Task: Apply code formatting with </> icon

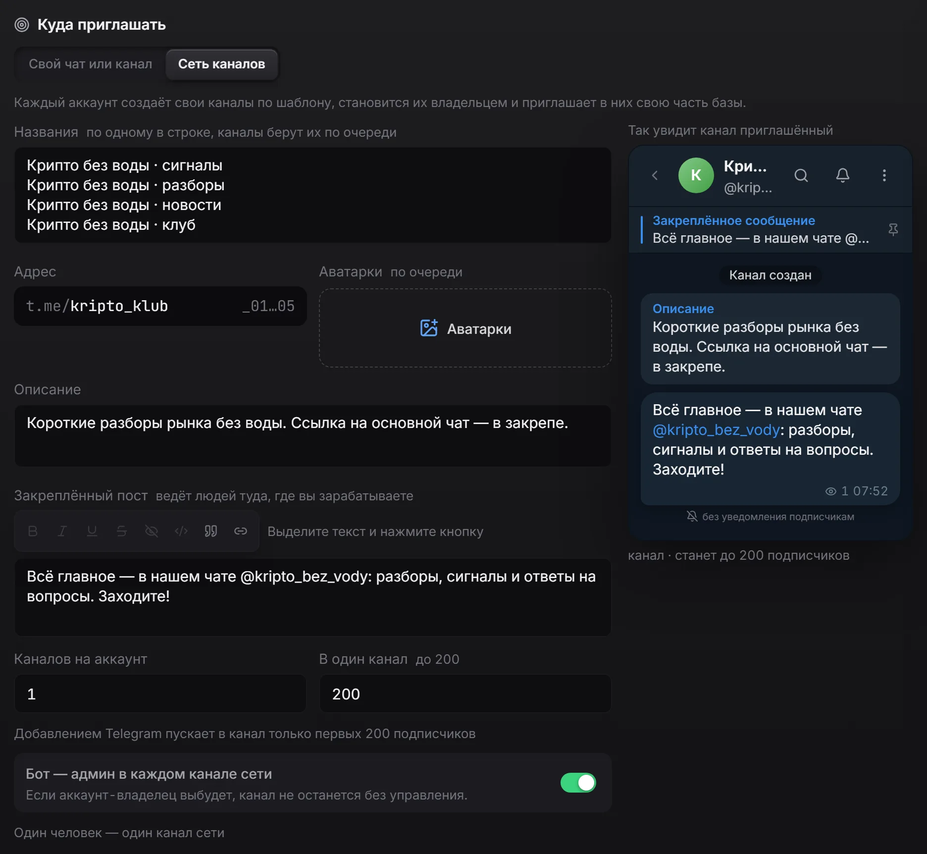Action: point(181,531)
